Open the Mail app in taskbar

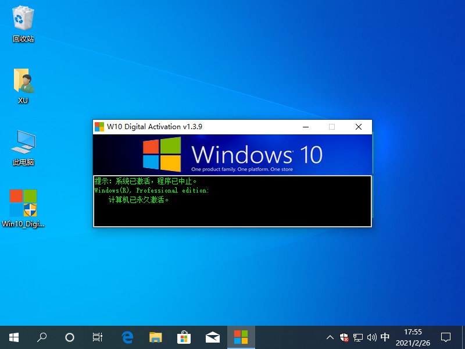click(212, 337)
